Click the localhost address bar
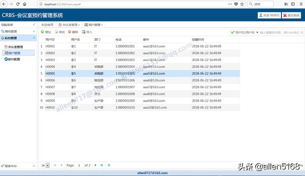 point(132,4)
